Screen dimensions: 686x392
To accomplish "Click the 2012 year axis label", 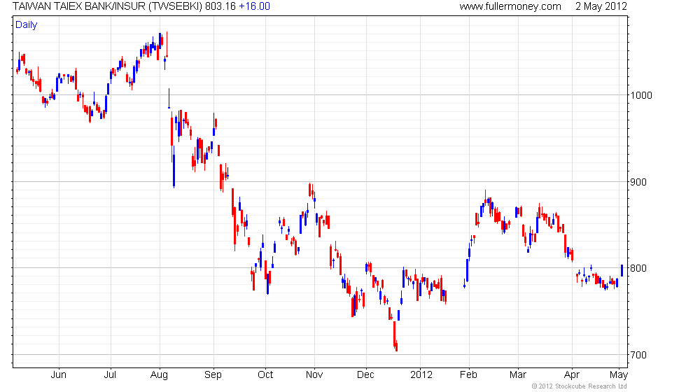I will pos(421,375).
